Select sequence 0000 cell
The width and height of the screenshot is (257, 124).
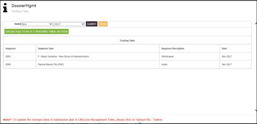19,64
